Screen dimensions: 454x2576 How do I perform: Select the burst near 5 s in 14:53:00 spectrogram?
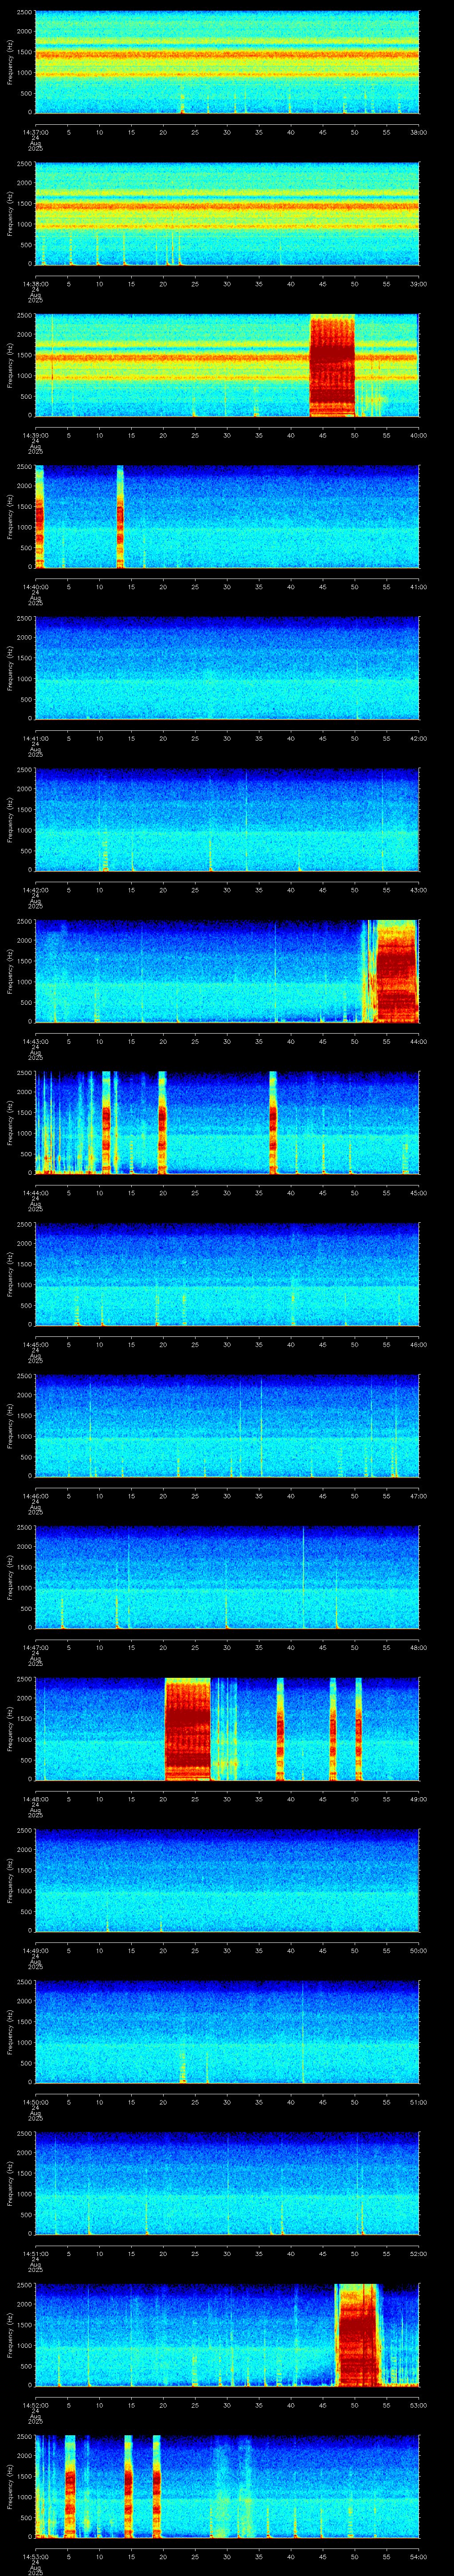[70, 2487]
